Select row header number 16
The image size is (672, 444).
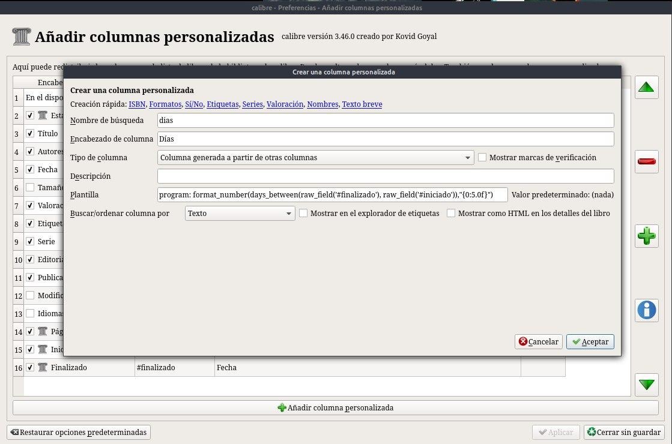pyautogui.click(x=19, y=367)
